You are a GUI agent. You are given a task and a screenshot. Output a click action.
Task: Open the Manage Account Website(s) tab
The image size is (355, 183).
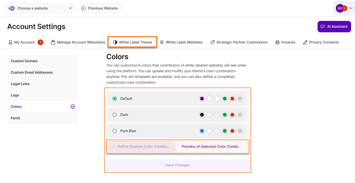tap(78, 42)
